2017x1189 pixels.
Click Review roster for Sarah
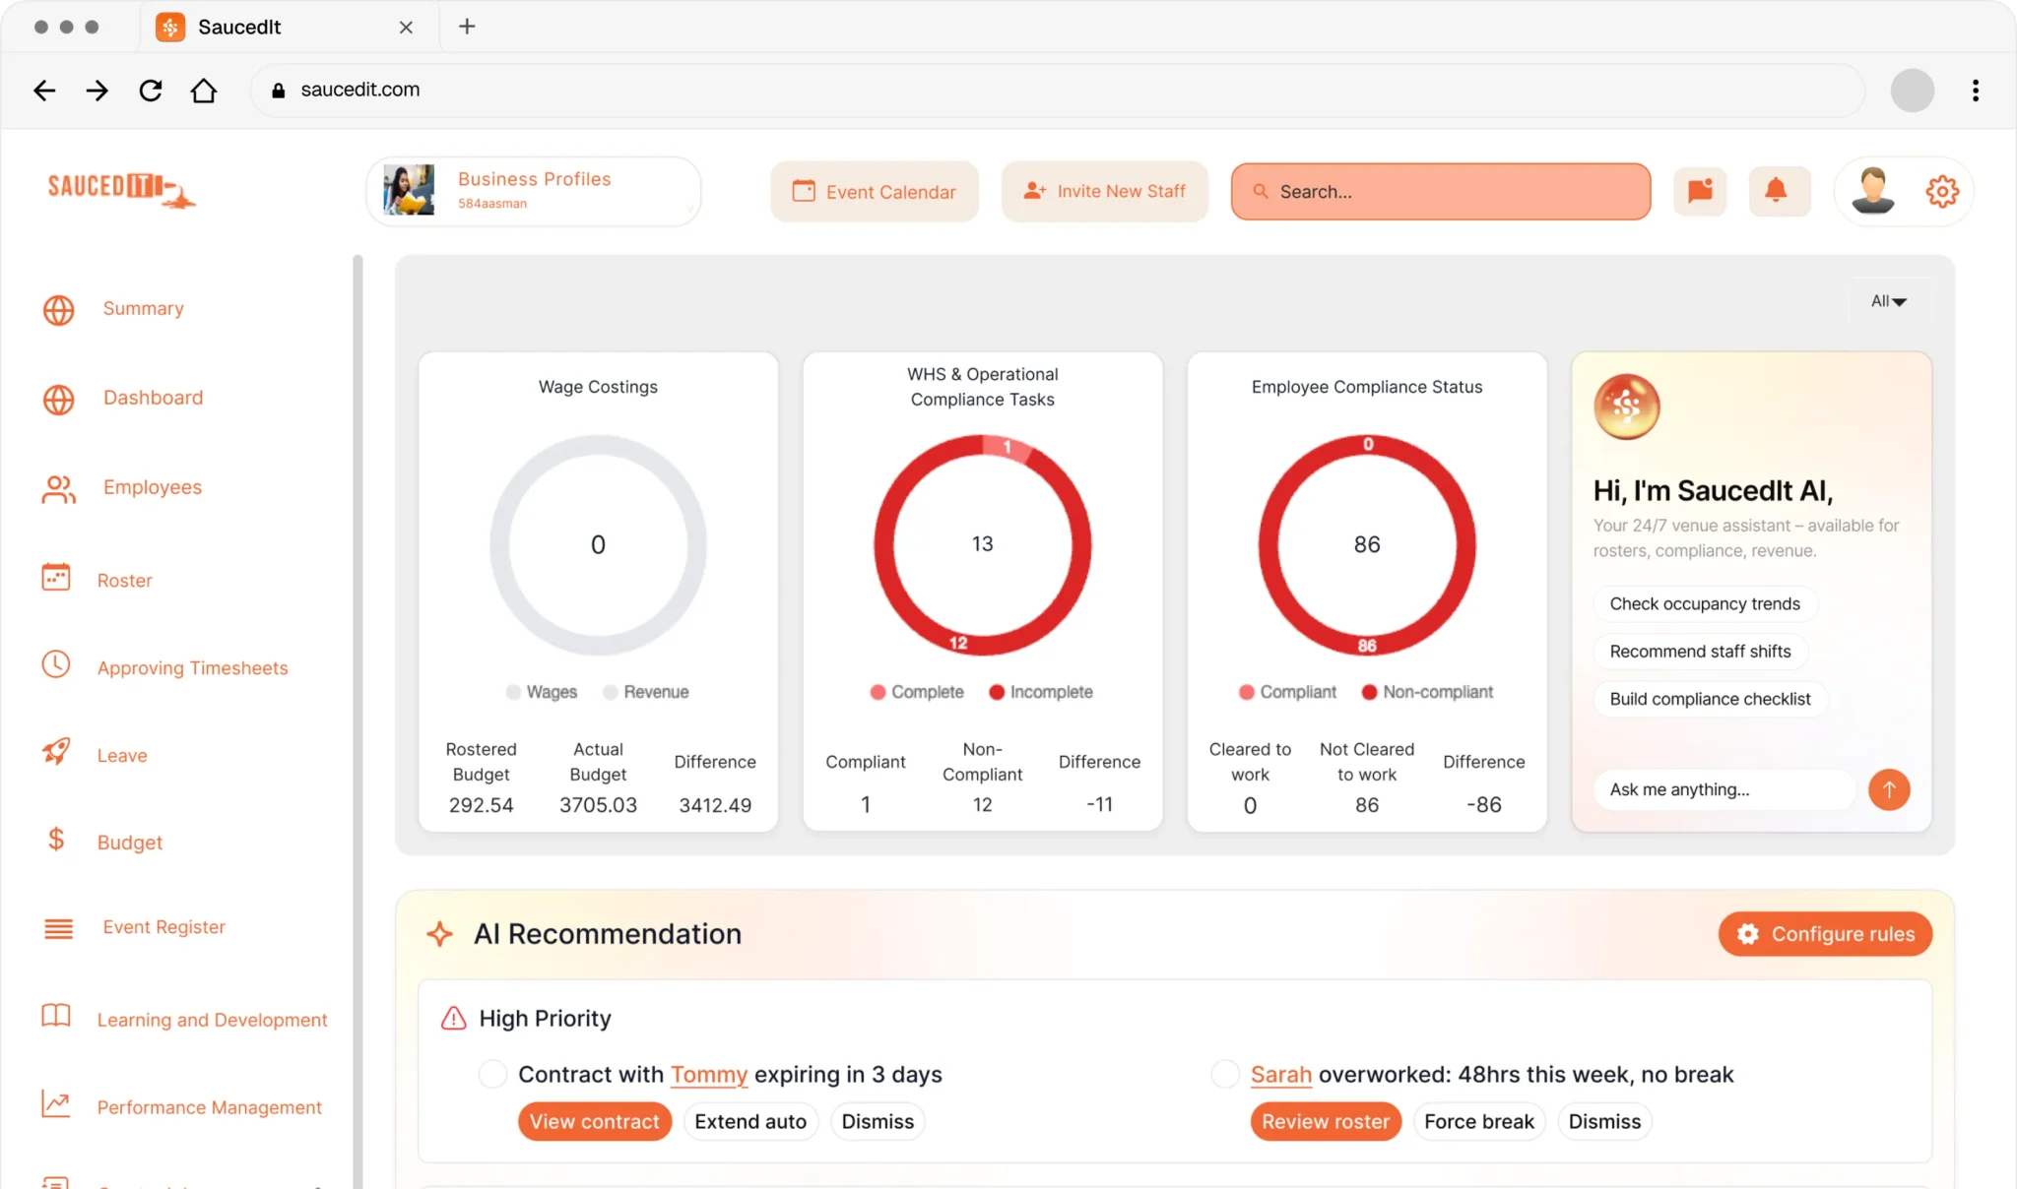(1326, 1122)
